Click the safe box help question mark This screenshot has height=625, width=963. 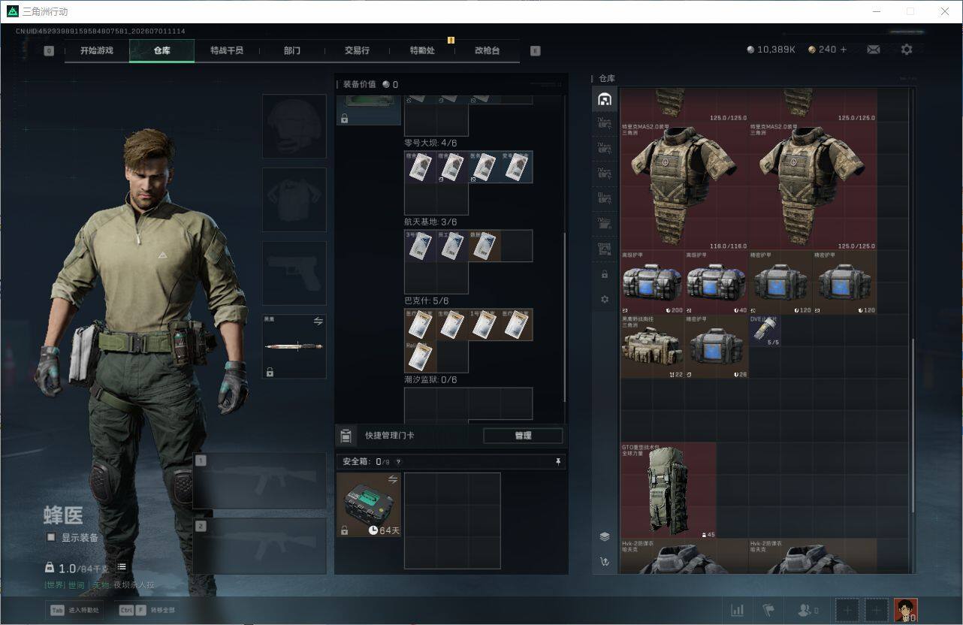[x=398, y=462]
